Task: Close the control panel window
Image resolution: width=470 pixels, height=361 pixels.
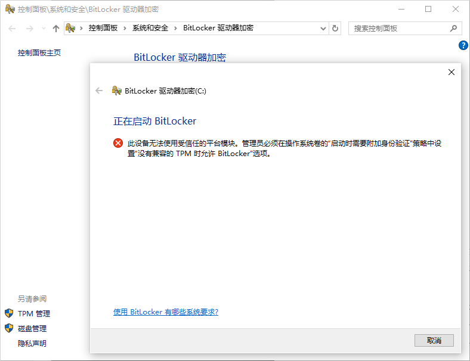Action: tap(456, 10)
